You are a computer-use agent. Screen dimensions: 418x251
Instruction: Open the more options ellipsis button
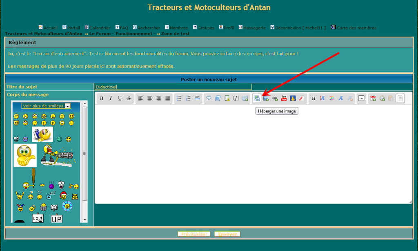point(361,98)
